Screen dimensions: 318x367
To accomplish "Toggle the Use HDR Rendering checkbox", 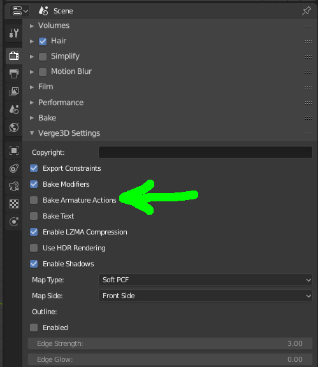I will click(x=34, y=248).
